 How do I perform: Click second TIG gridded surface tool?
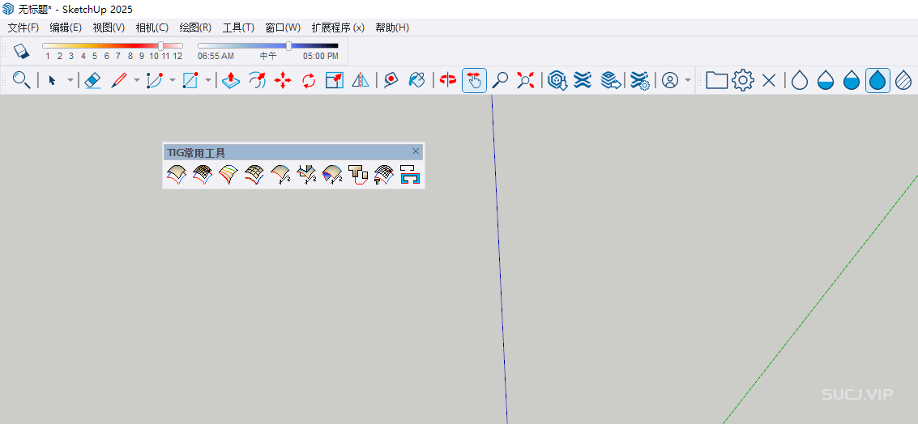click(202, 175)
